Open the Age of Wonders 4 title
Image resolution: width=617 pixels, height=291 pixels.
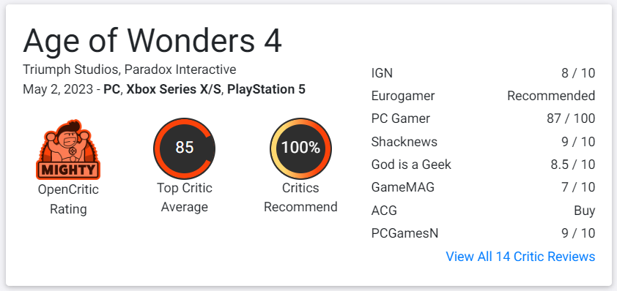pyautogui.click(x=152, y=41)
